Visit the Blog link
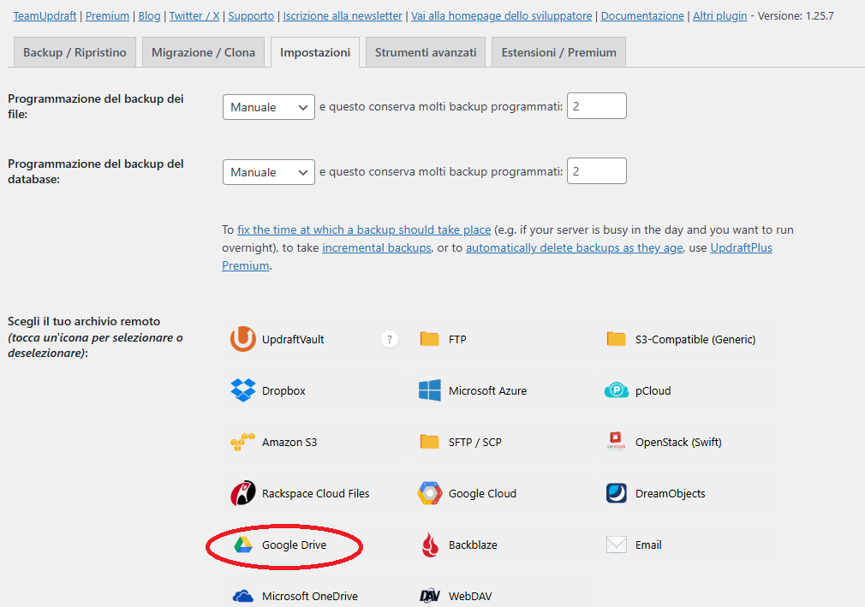This screenshot has height=607, width=865. pyautogui.click(x=149, y=16)
